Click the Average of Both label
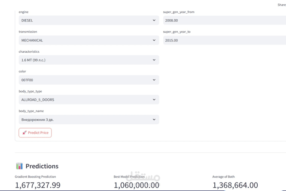Viewport: 286px width, 191px height. (x=223, y=176)
